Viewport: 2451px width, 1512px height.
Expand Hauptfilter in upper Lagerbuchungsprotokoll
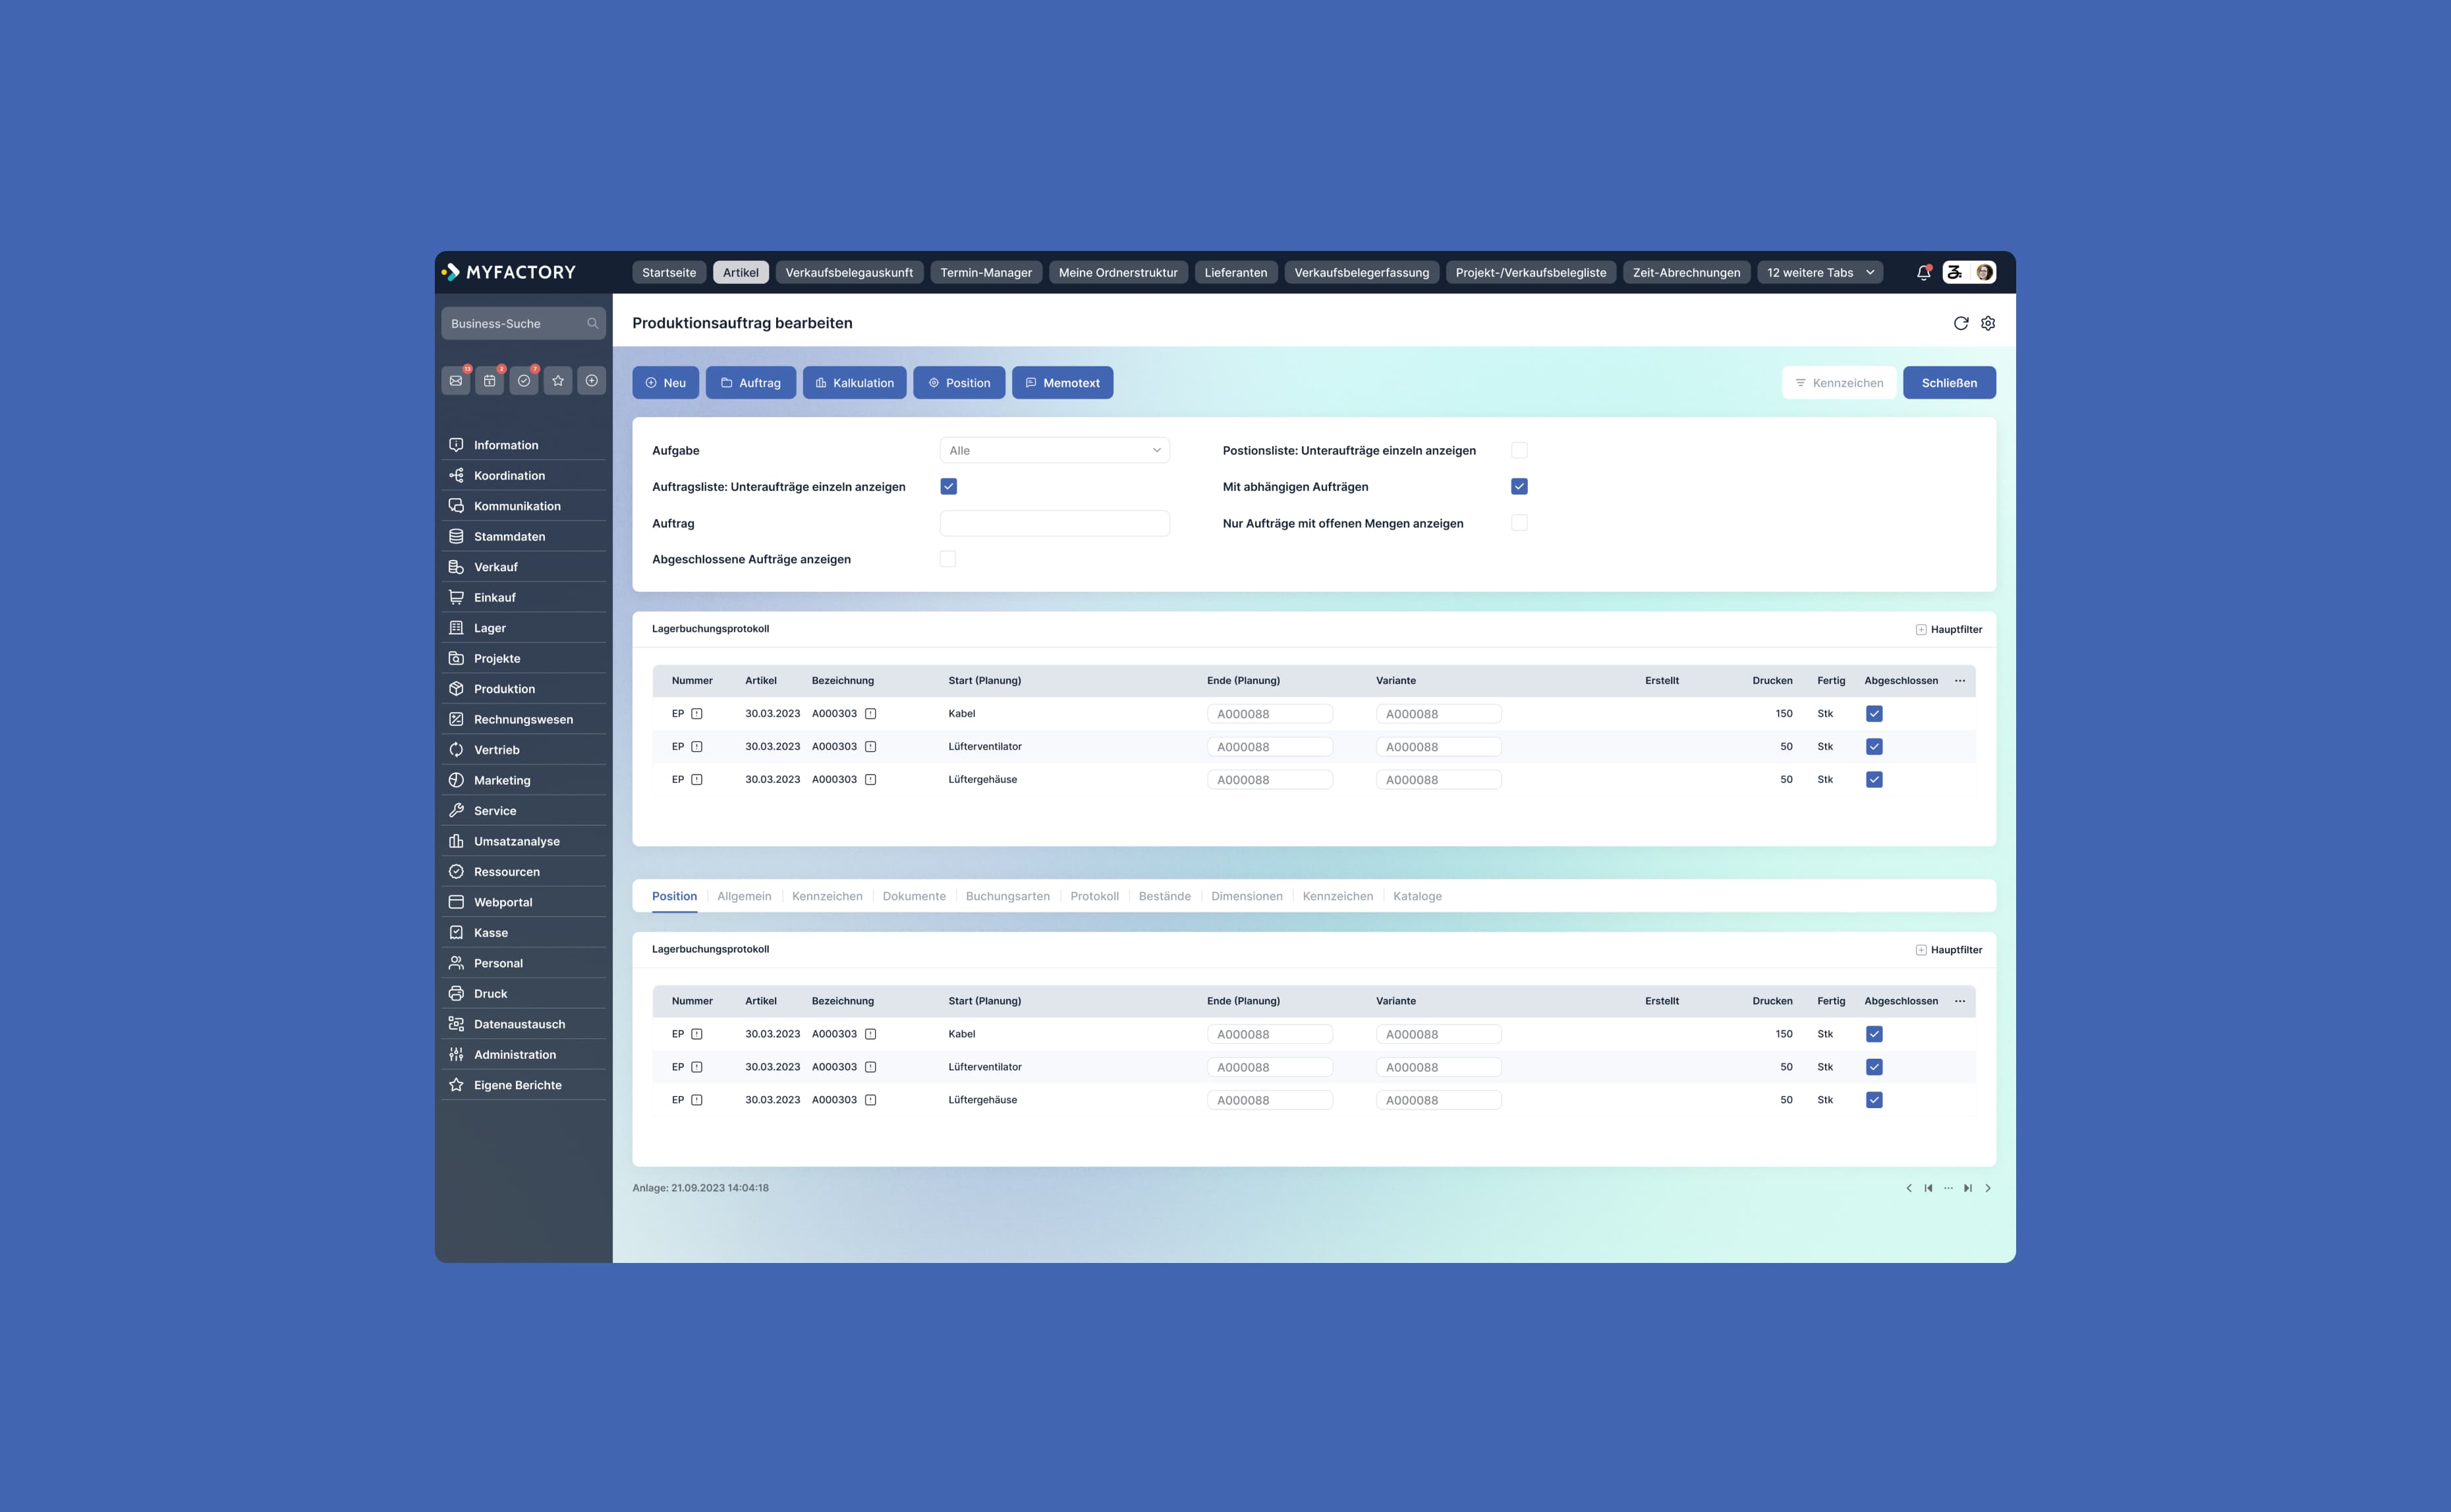click(x=1948, y=629)
